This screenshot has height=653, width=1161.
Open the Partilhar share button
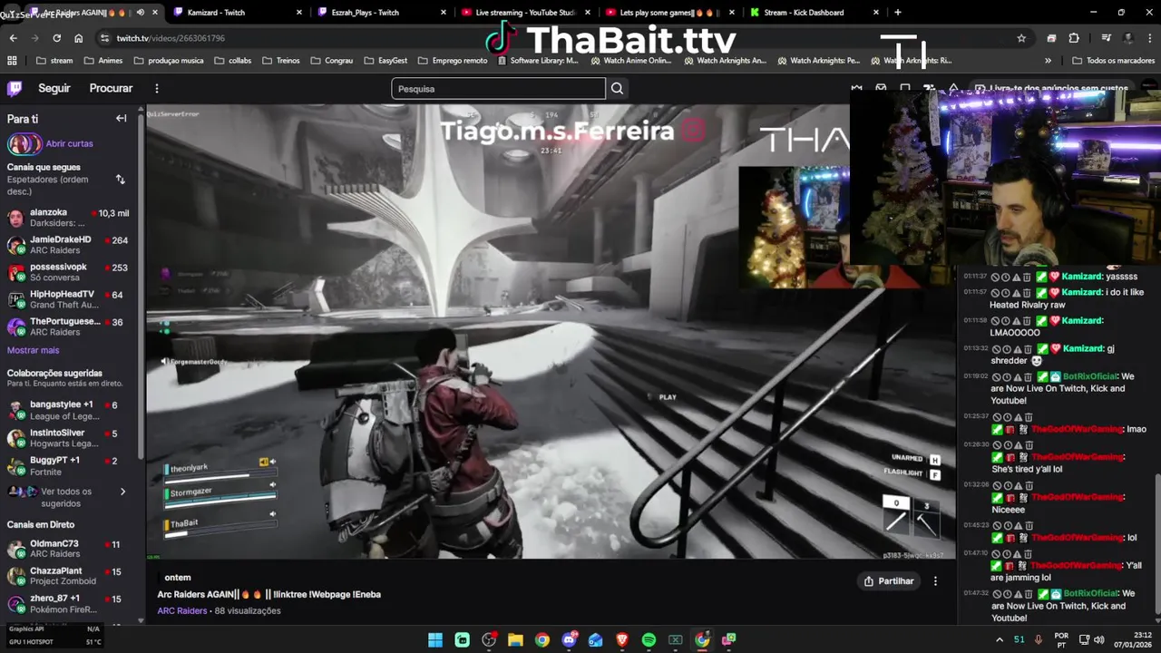[889, 580]
